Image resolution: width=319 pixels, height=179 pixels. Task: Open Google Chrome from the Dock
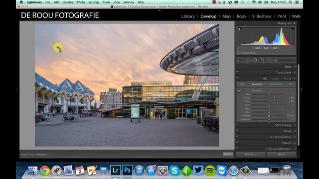click(45, 171)
